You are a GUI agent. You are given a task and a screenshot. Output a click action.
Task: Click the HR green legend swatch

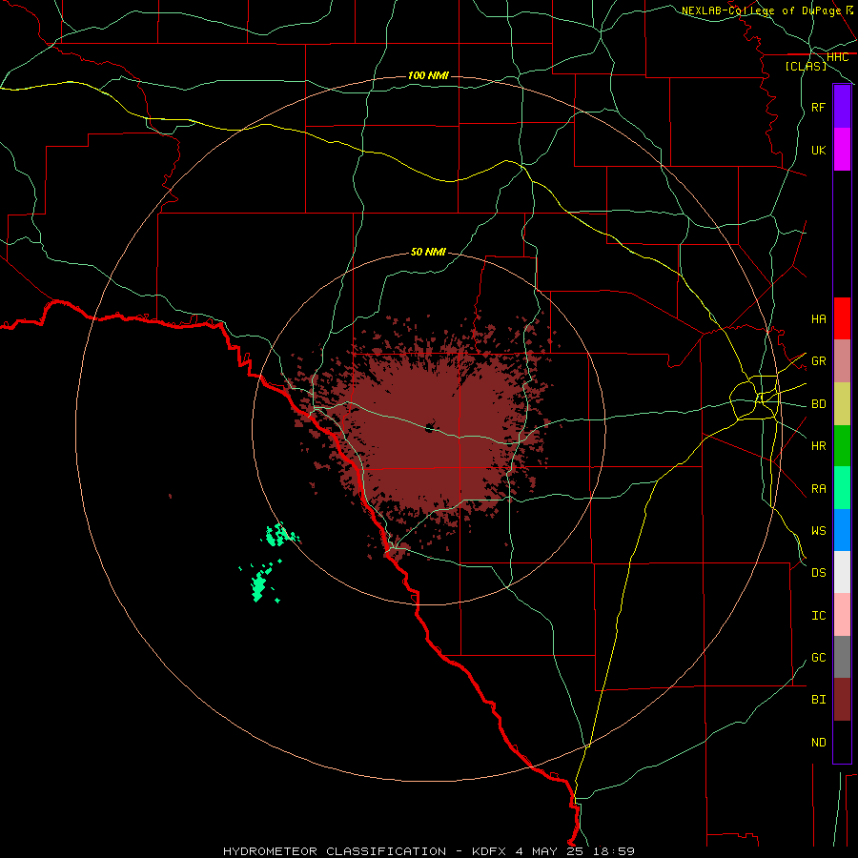point(842,446)
